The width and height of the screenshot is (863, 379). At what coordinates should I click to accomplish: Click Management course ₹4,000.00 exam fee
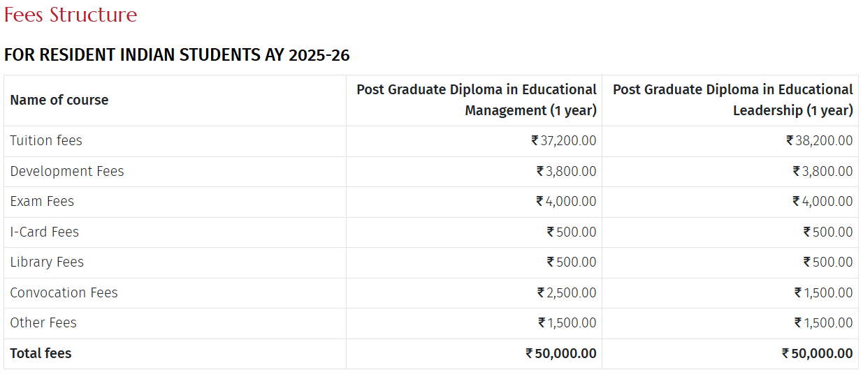point(566,201)
